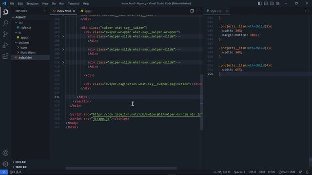Collapse the css folder
This screenshot has height=175, width=312.
point(16,22)
